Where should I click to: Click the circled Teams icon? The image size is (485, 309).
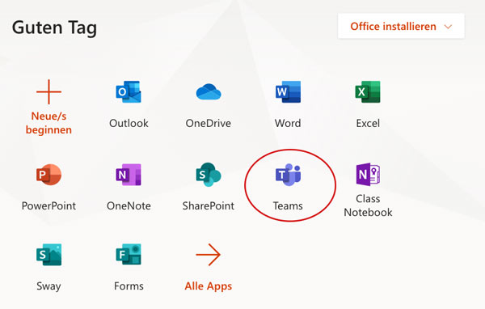click(288, 175)
